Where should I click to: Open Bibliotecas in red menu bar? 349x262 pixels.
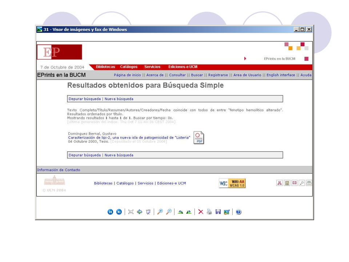tap(105, 67)
